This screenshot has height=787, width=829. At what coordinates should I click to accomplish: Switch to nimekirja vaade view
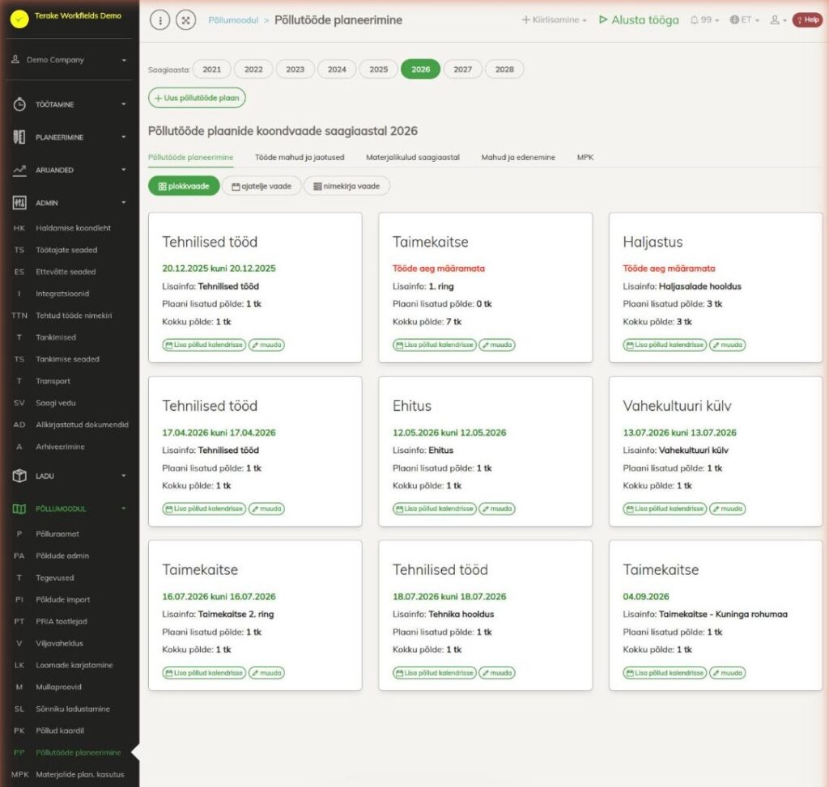coord(346,186)
